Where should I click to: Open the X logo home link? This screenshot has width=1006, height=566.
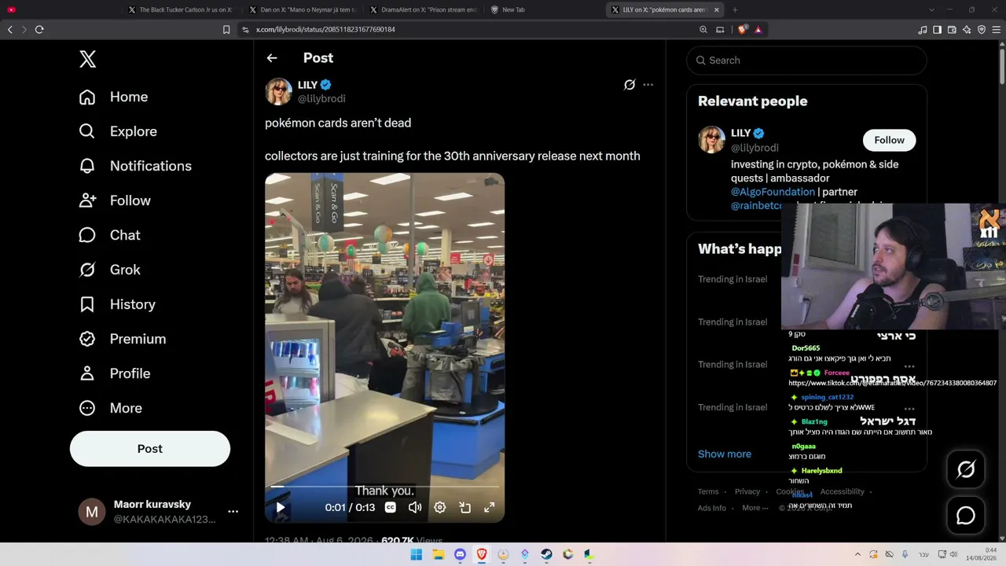pyautogui.click(x=87, y=59)
